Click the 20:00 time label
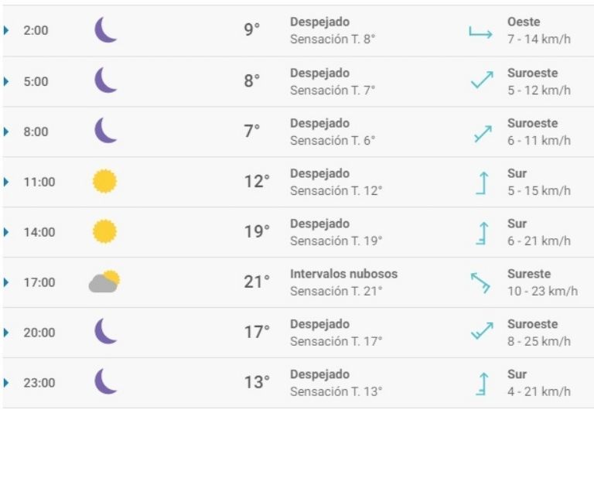Screen dimensions: 594x478 39,333
